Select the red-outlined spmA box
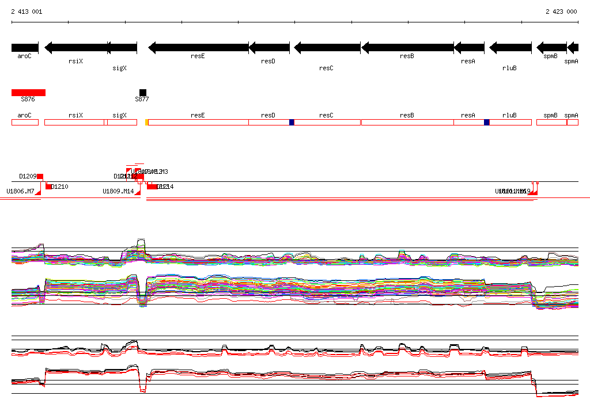590x411 pixels. coord(573,122)
